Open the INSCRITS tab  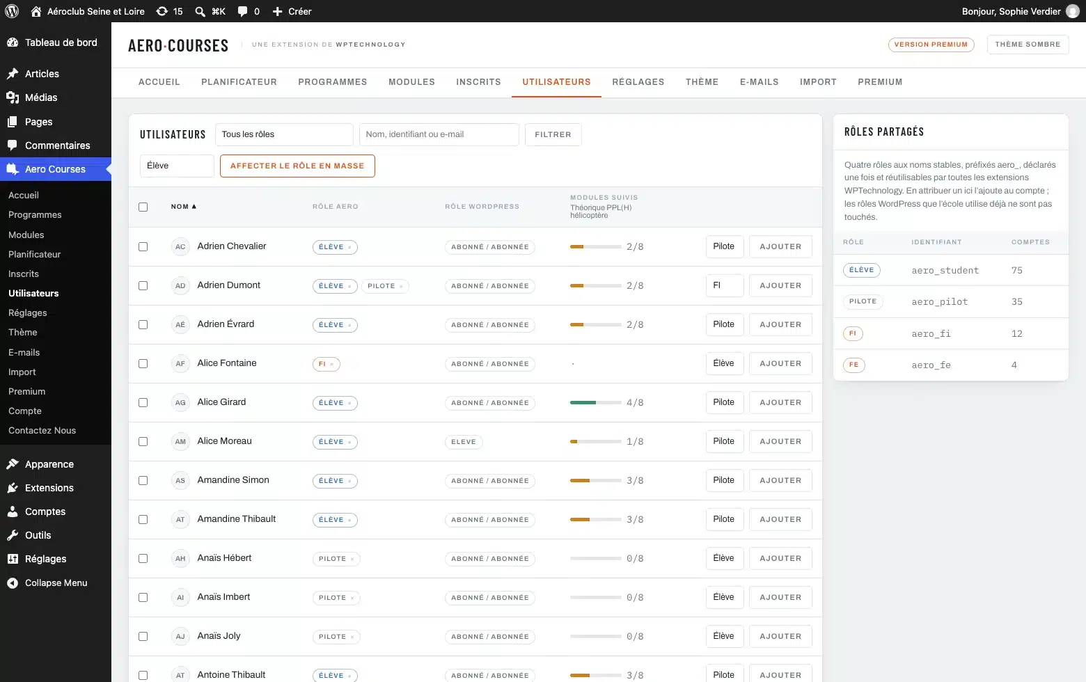[x=478, y=82]
